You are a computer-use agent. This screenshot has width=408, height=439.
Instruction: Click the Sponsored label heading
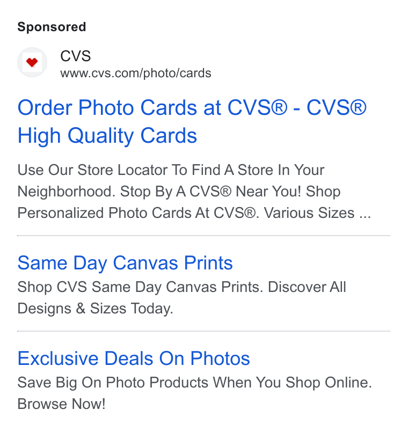52,27
